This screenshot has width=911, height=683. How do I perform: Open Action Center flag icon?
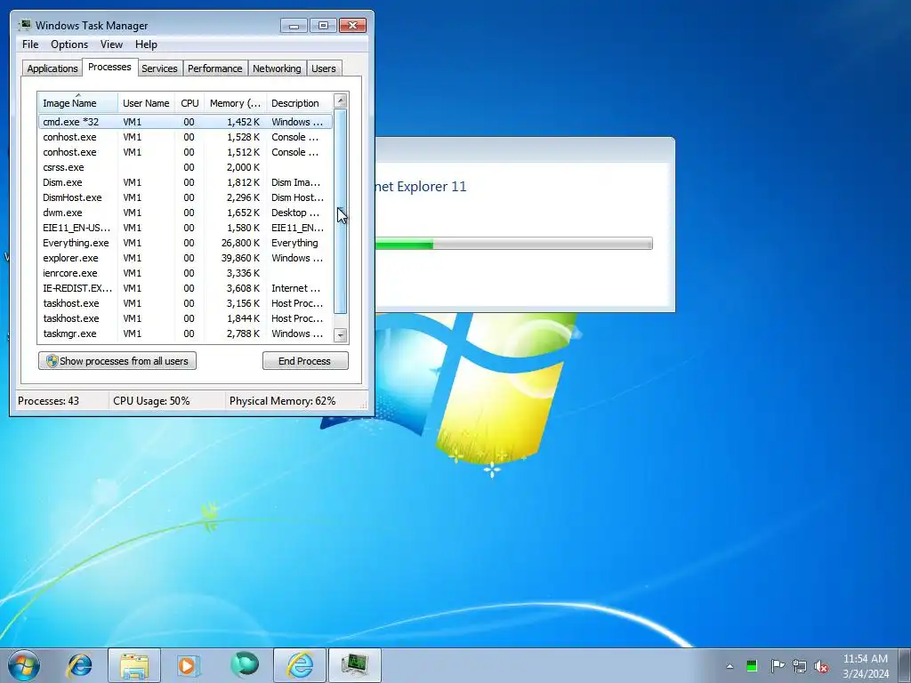(777, 665)
